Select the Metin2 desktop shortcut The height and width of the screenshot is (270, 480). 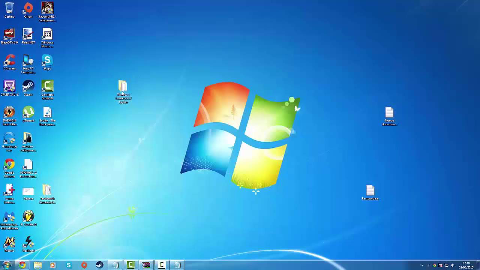point(9,244)
